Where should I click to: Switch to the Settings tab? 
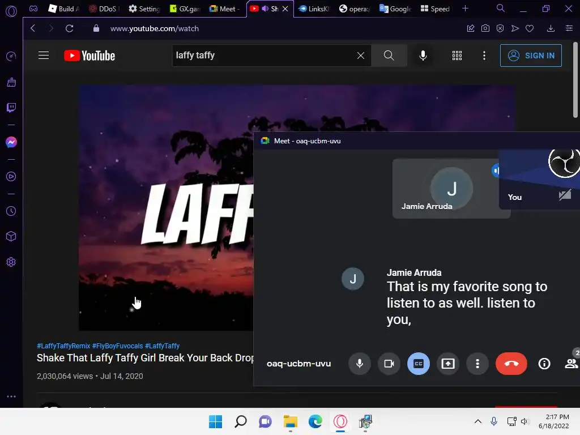pyautogui.click(x=144, y=8)
